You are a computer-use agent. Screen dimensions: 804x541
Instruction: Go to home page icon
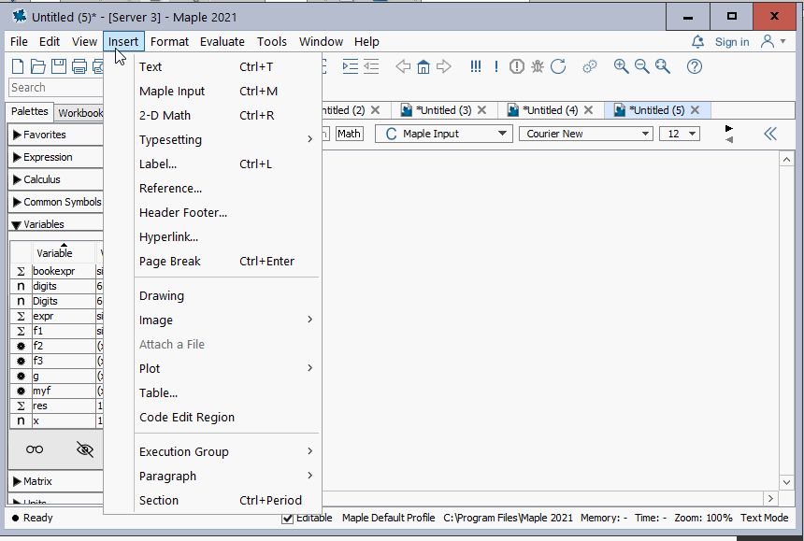coord(424,66)
